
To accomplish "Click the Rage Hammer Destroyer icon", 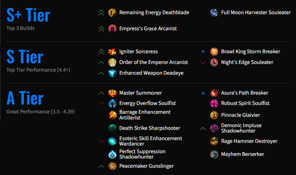I will pos(214,141).
